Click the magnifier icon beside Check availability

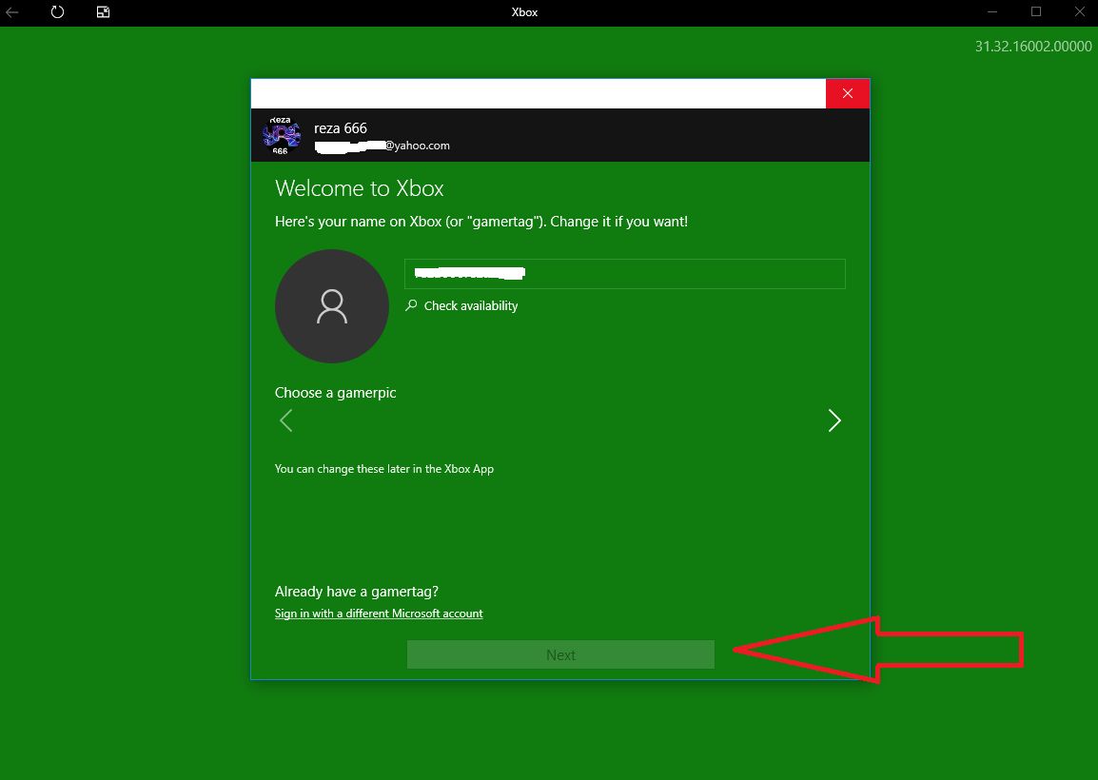tap(411, 305)
